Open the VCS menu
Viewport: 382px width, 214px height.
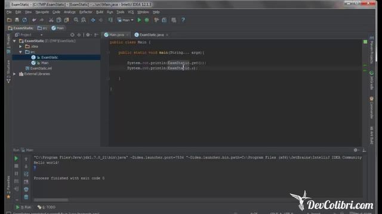(131, 12)
